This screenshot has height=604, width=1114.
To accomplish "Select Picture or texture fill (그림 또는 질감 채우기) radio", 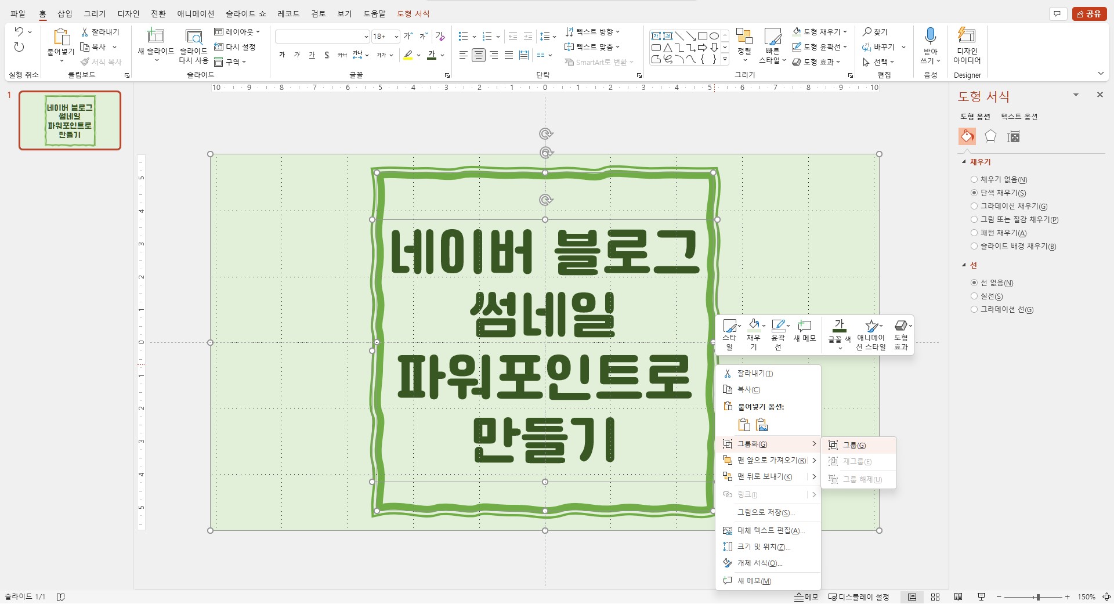I will [974, 219].
